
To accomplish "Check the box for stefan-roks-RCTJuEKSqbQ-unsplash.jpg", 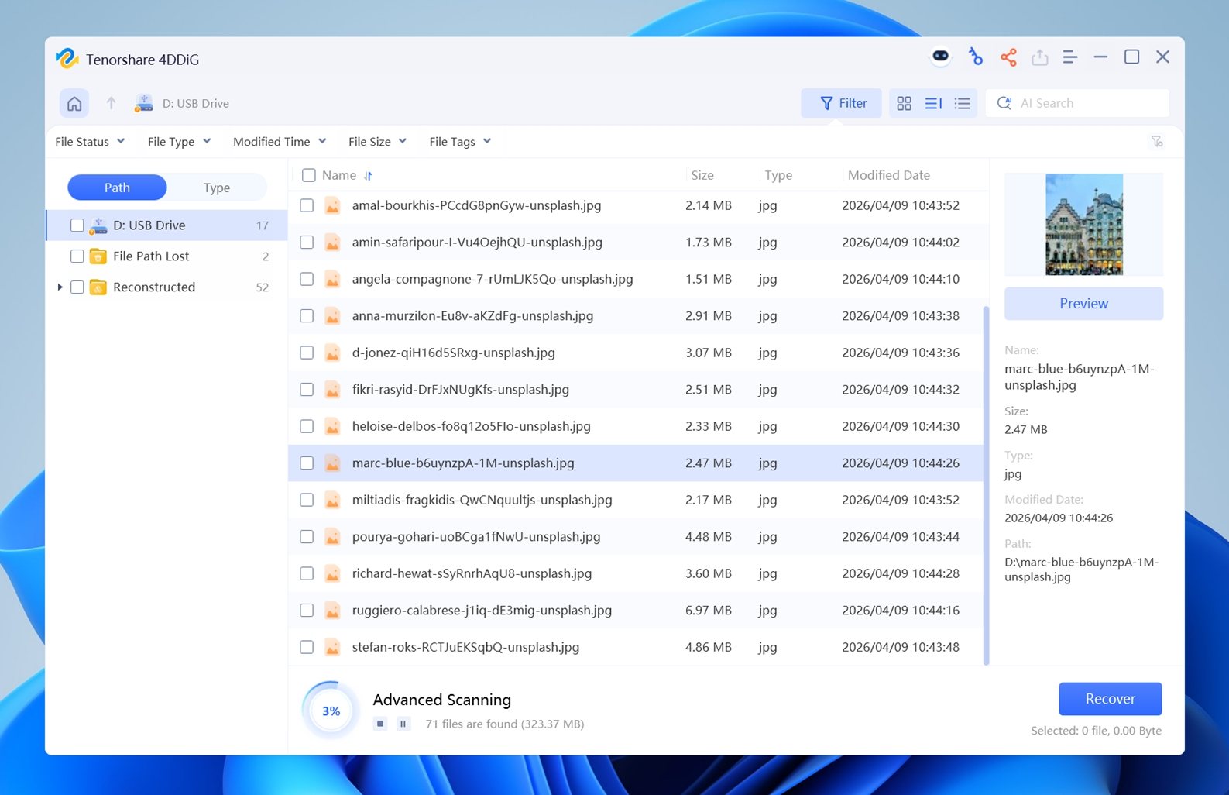I will [x=307, y=647].
